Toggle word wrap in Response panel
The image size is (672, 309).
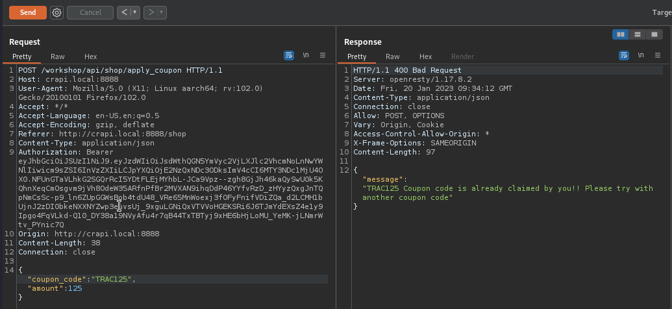[x=623, y=56]
